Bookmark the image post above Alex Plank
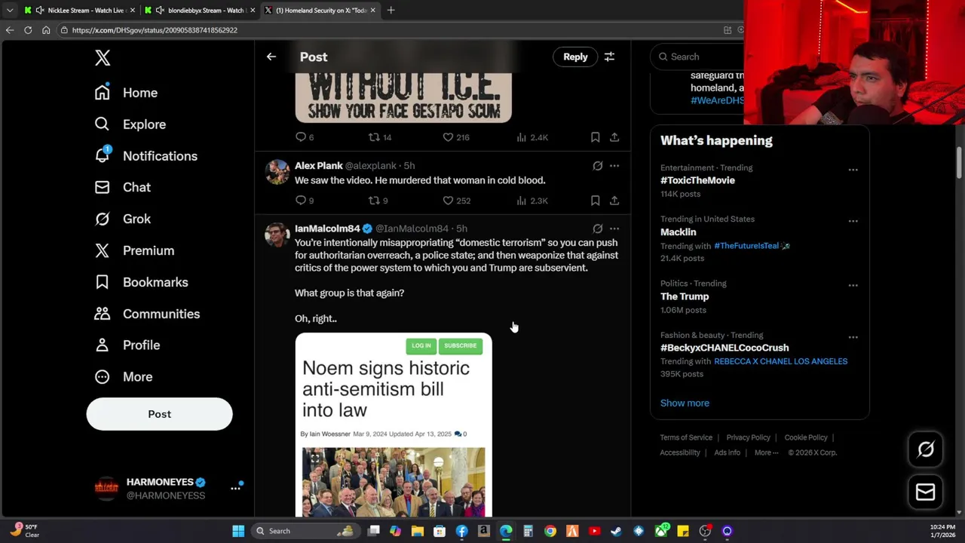 (x=595, y=137)
